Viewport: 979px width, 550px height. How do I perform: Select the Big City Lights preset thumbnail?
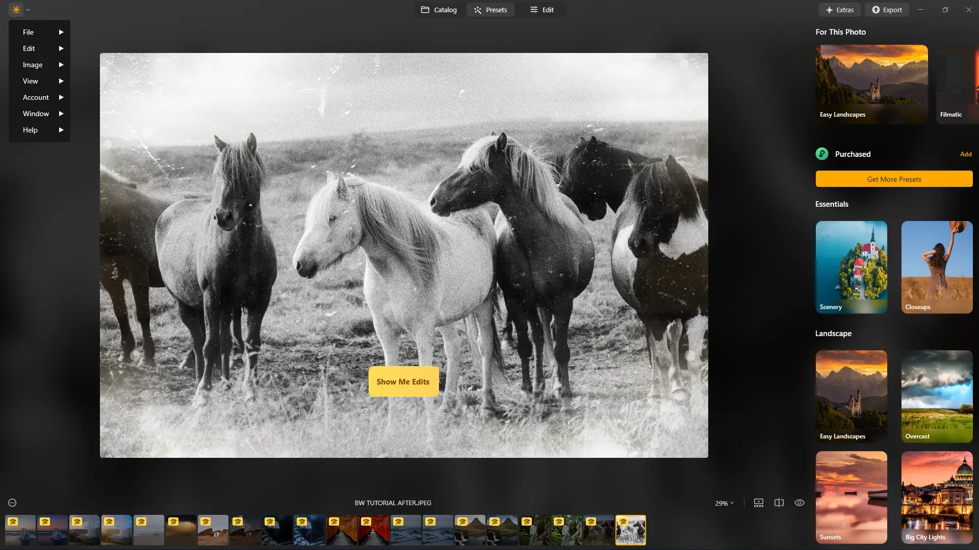(x=936, y=497)
